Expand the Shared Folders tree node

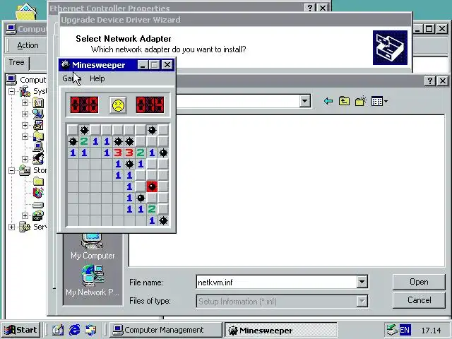coord(25,136)
